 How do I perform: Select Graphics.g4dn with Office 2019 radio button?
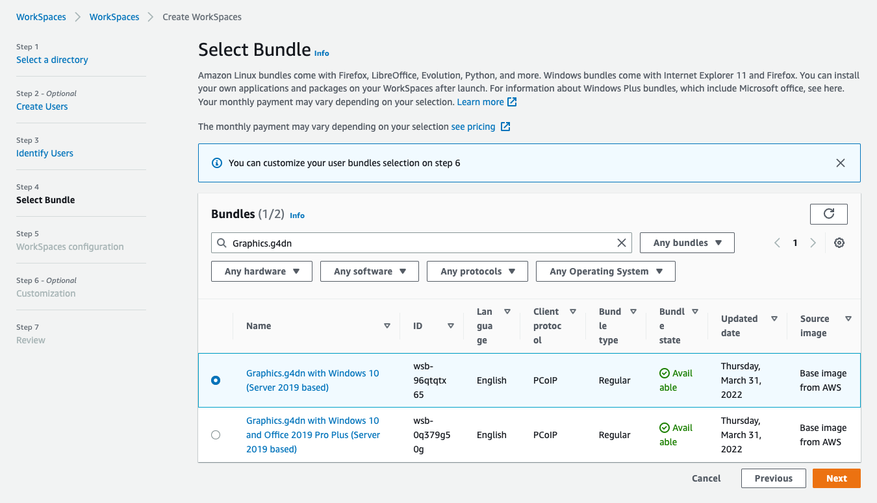click(x=216, y=435)
